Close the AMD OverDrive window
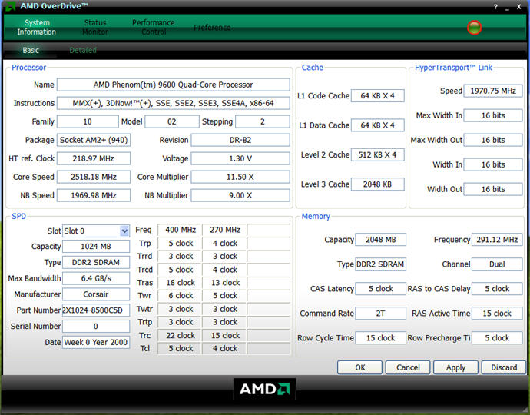Screen dimensions: 530x415 (518, 7)
